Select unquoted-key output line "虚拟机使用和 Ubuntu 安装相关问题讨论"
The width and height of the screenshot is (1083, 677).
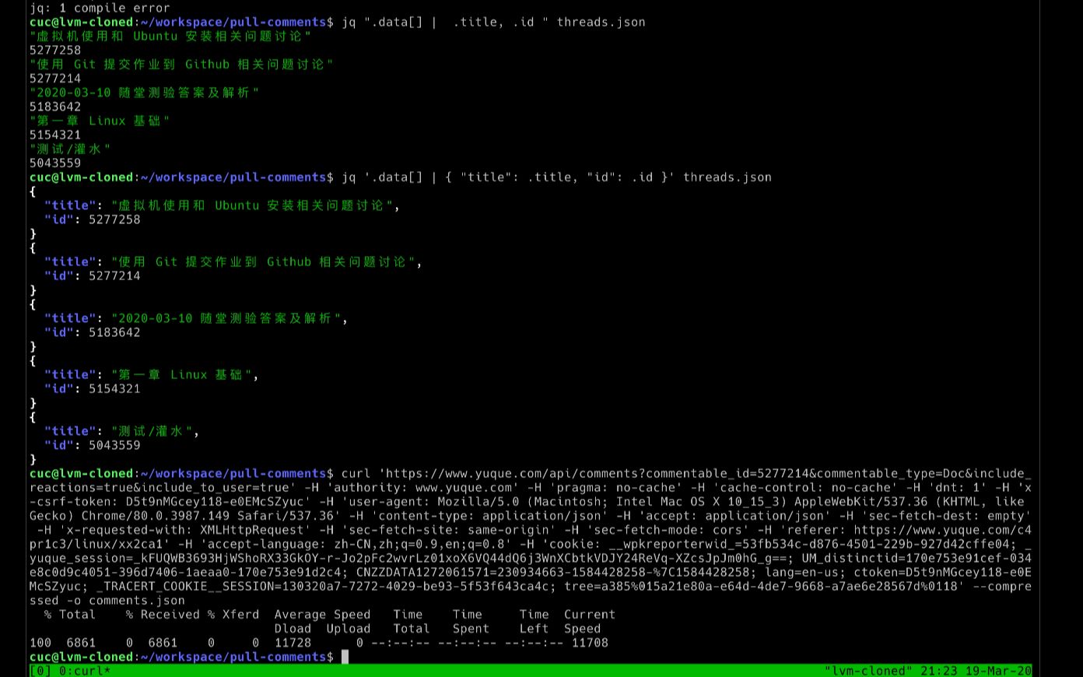click(170, 36)
